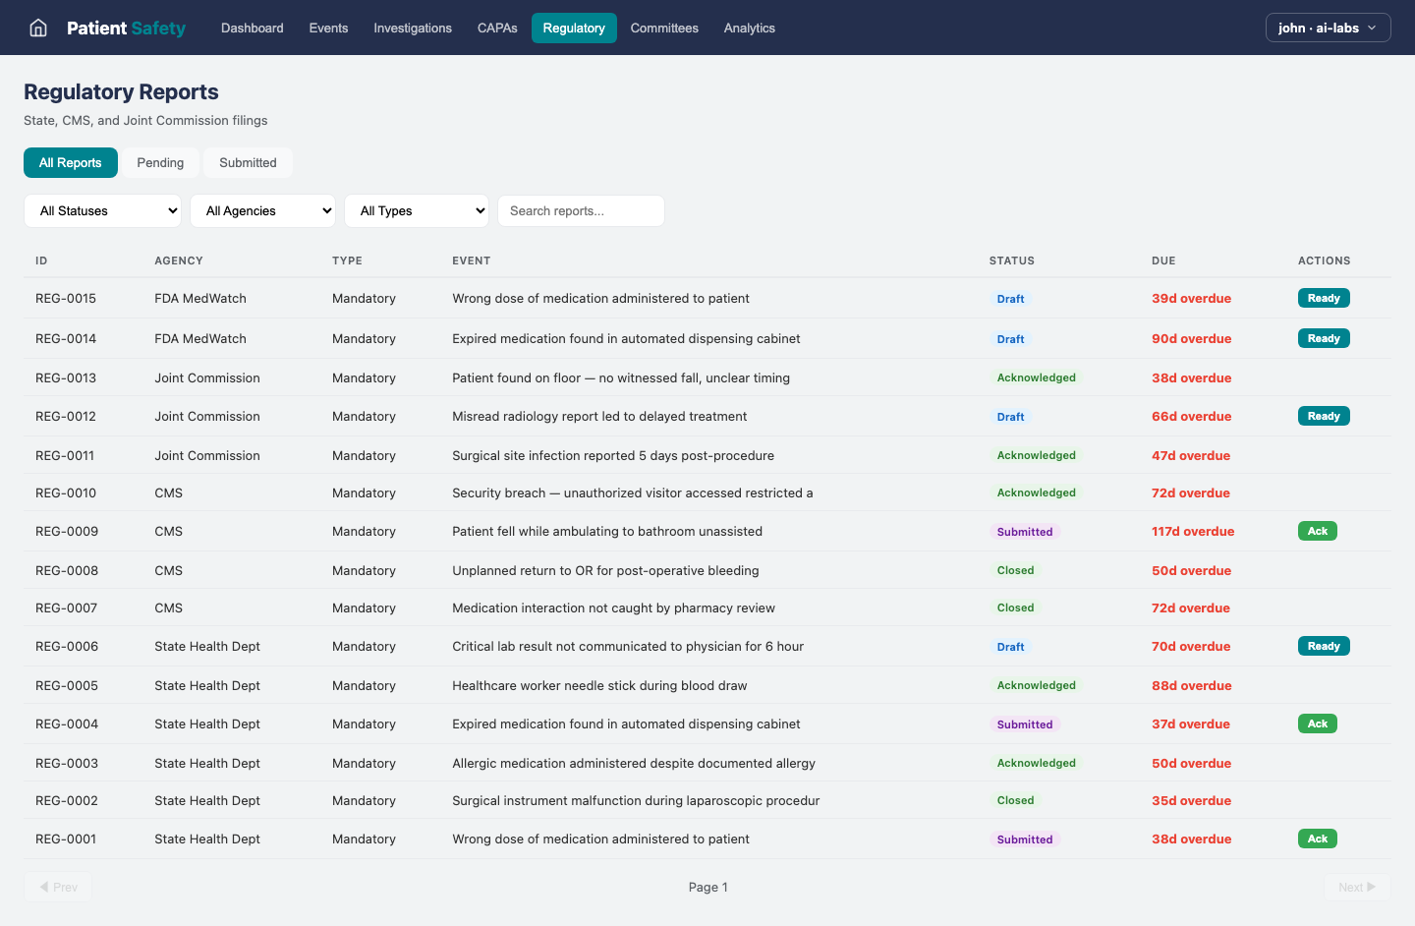Select the All Reports tab
Image resolution: width=1415 pixels, height=926 pixels.
pyautogui.click(x=71, y=163)
